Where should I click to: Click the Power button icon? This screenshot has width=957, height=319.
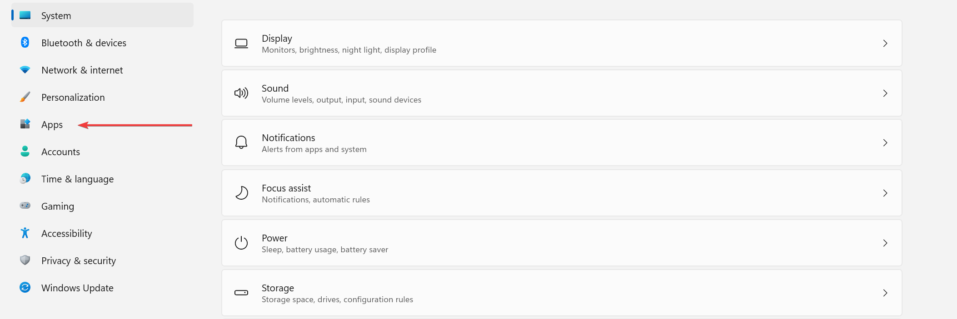241,243
